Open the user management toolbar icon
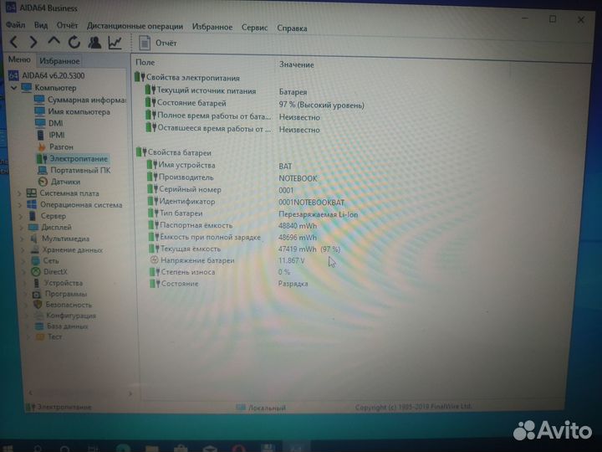Screen dimensions: 602x452 pos(94,43)
